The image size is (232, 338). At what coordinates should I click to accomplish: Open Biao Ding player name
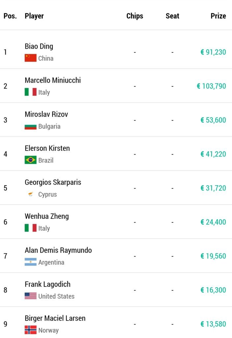pos(39,46)
